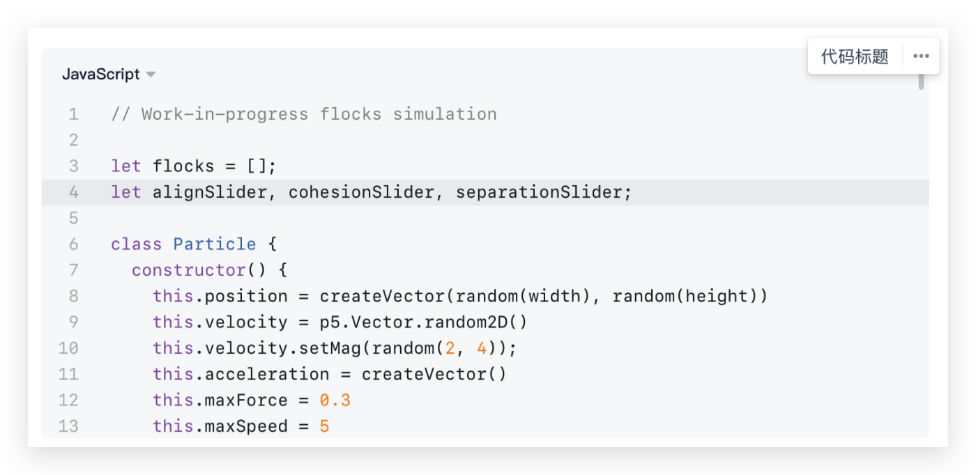
Task: Click the this.acceleration assignment on line 11
Action: tap(330, 375)
